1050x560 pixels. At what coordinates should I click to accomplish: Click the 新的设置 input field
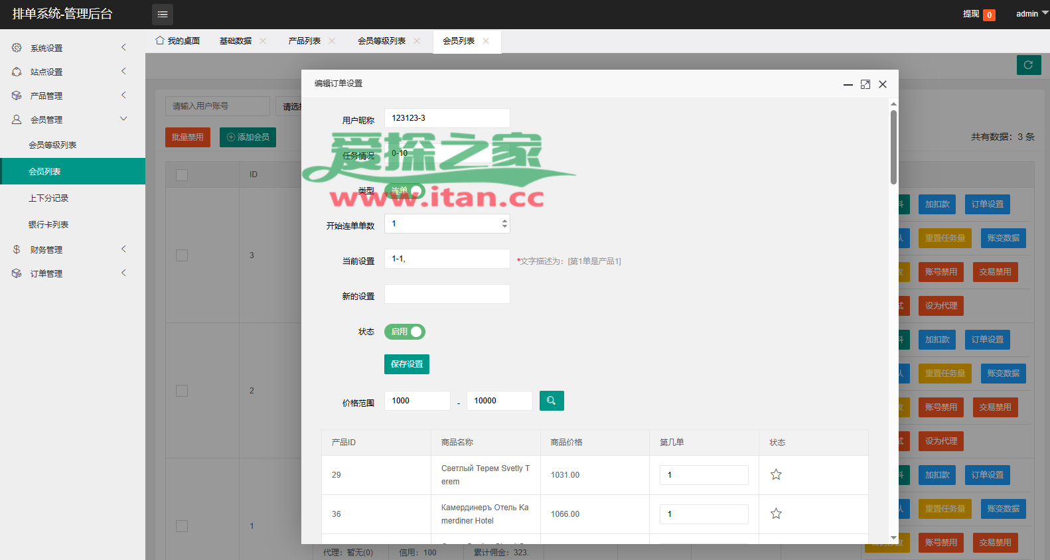(447, 294)
